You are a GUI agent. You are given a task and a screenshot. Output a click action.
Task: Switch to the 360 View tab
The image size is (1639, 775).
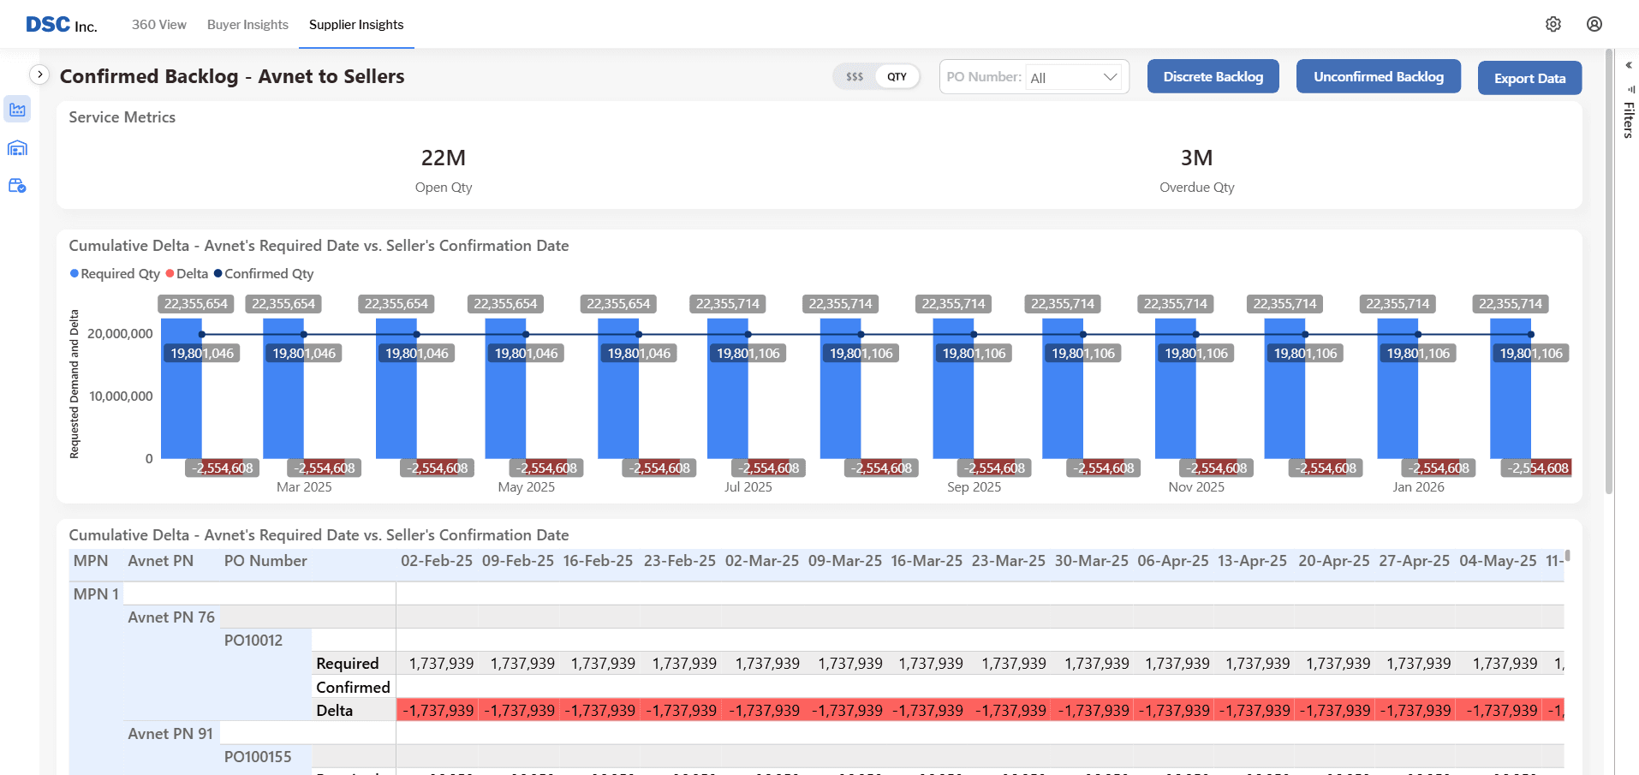(158, 25)
